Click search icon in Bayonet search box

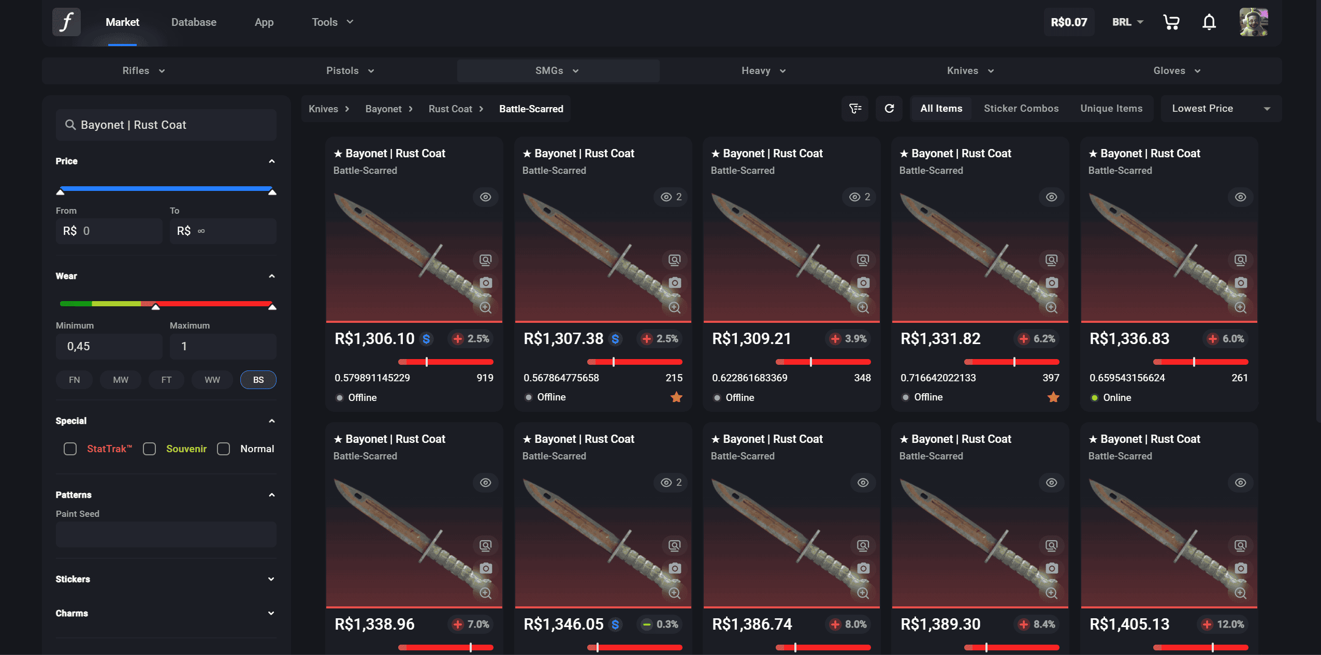(70, 125)
